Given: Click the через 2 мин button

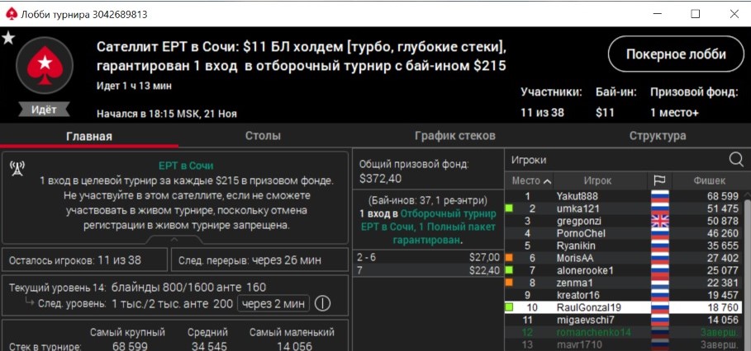Looking at the screenshot, I should point(273,303).
